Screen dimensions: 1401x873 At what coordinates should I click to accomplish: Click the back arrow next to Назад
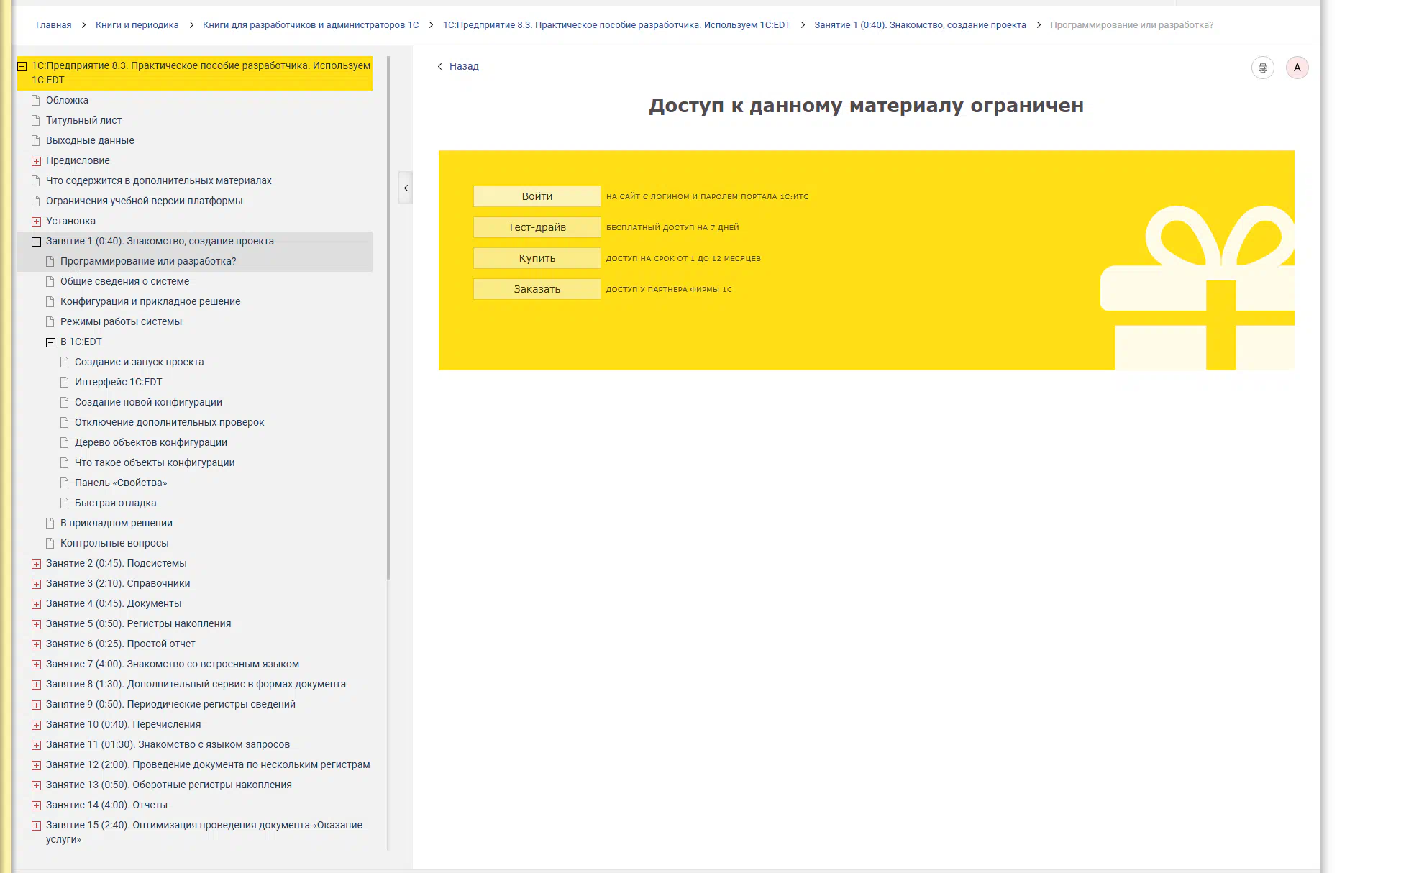(440, 66)
